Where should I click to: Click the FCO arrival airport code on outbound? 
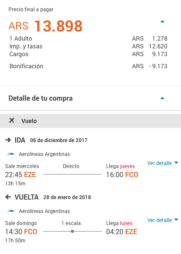132,175
